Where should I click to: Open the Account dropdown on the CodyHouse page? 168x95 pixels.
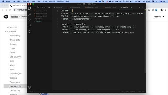[159, 17]
